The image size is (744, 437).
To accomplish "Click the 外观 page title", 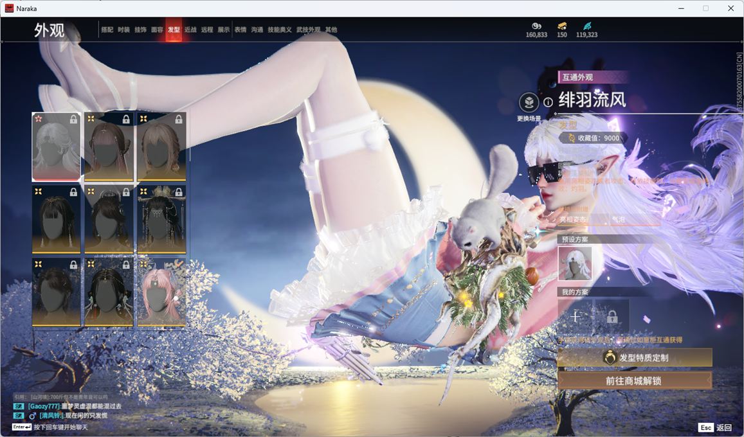I will pos(49,30).
